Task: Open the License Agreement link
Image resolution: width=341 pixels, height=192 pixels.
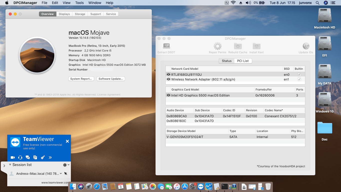Action: click(x=109, y=95)
